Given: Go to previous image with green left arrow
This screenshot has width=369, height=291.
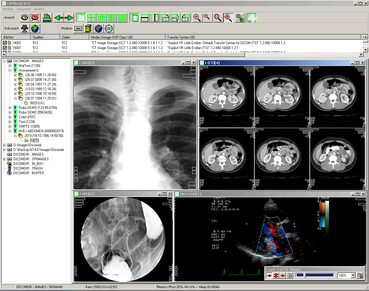Looking at the screenshot, I should pyautogui.click(x=59, y=18).
